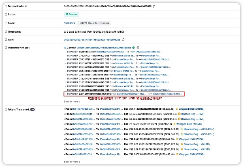
Task: Open From address 0x6cb6a55e57ac8 in token transfers
Action: pos(83,144)
